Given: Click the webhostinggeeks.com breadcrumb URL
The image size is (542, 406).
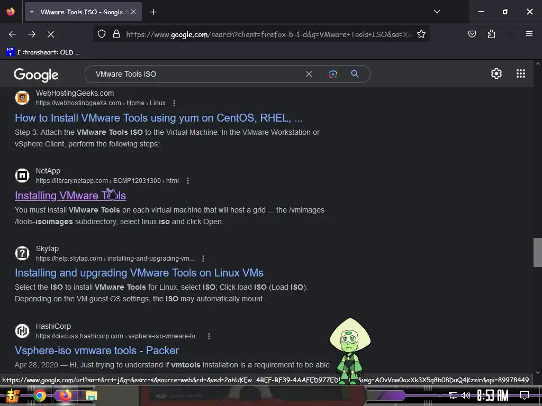Looking at the screenshot, I should click(x=101, y=103).
